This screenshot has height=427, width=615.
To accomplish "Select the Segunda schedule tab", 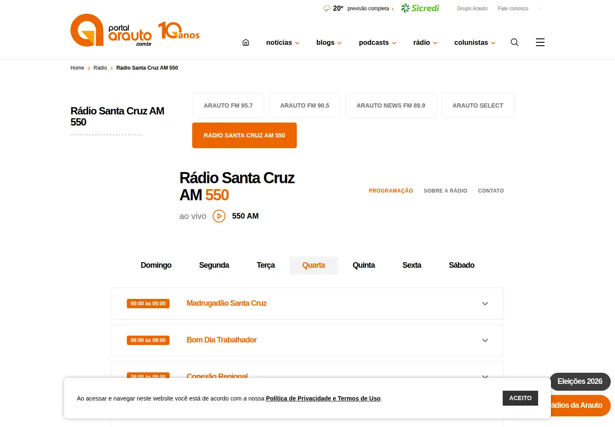I will [214, 265].
